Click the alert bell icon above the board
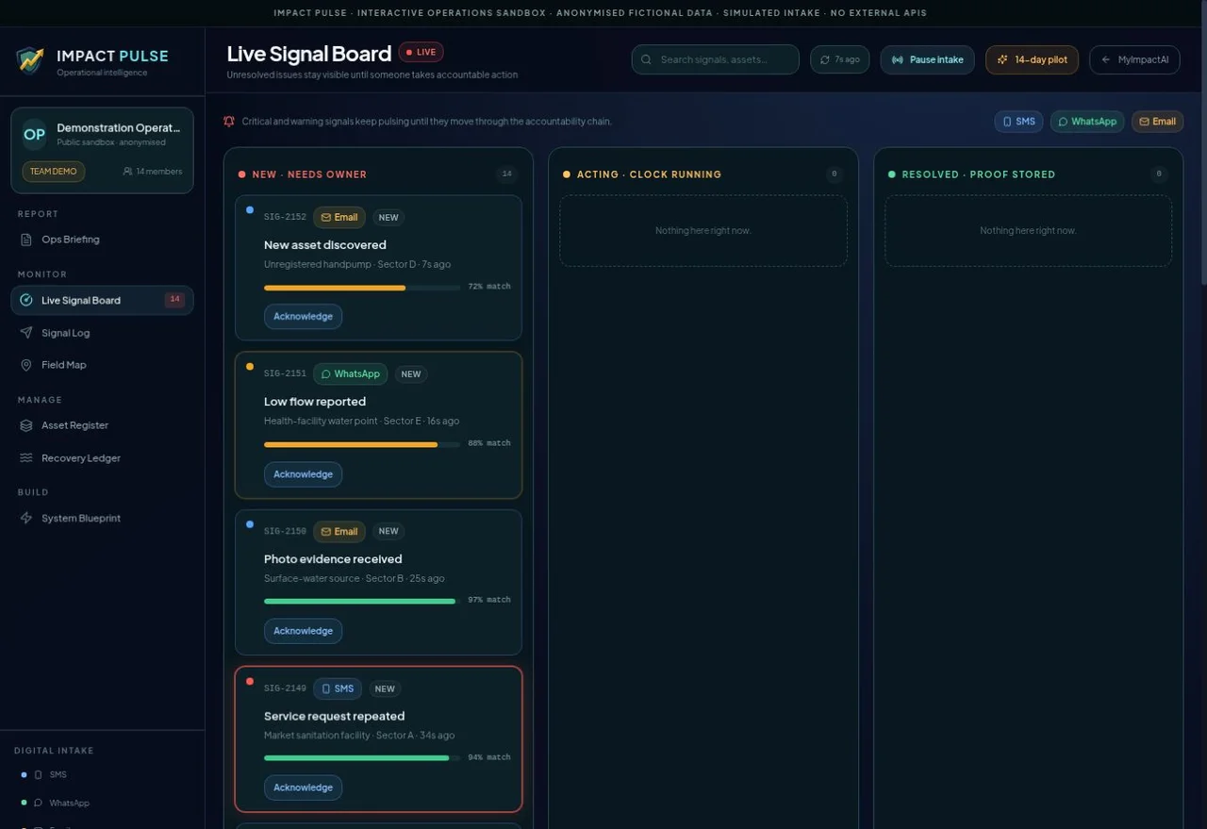 point(229,122)
